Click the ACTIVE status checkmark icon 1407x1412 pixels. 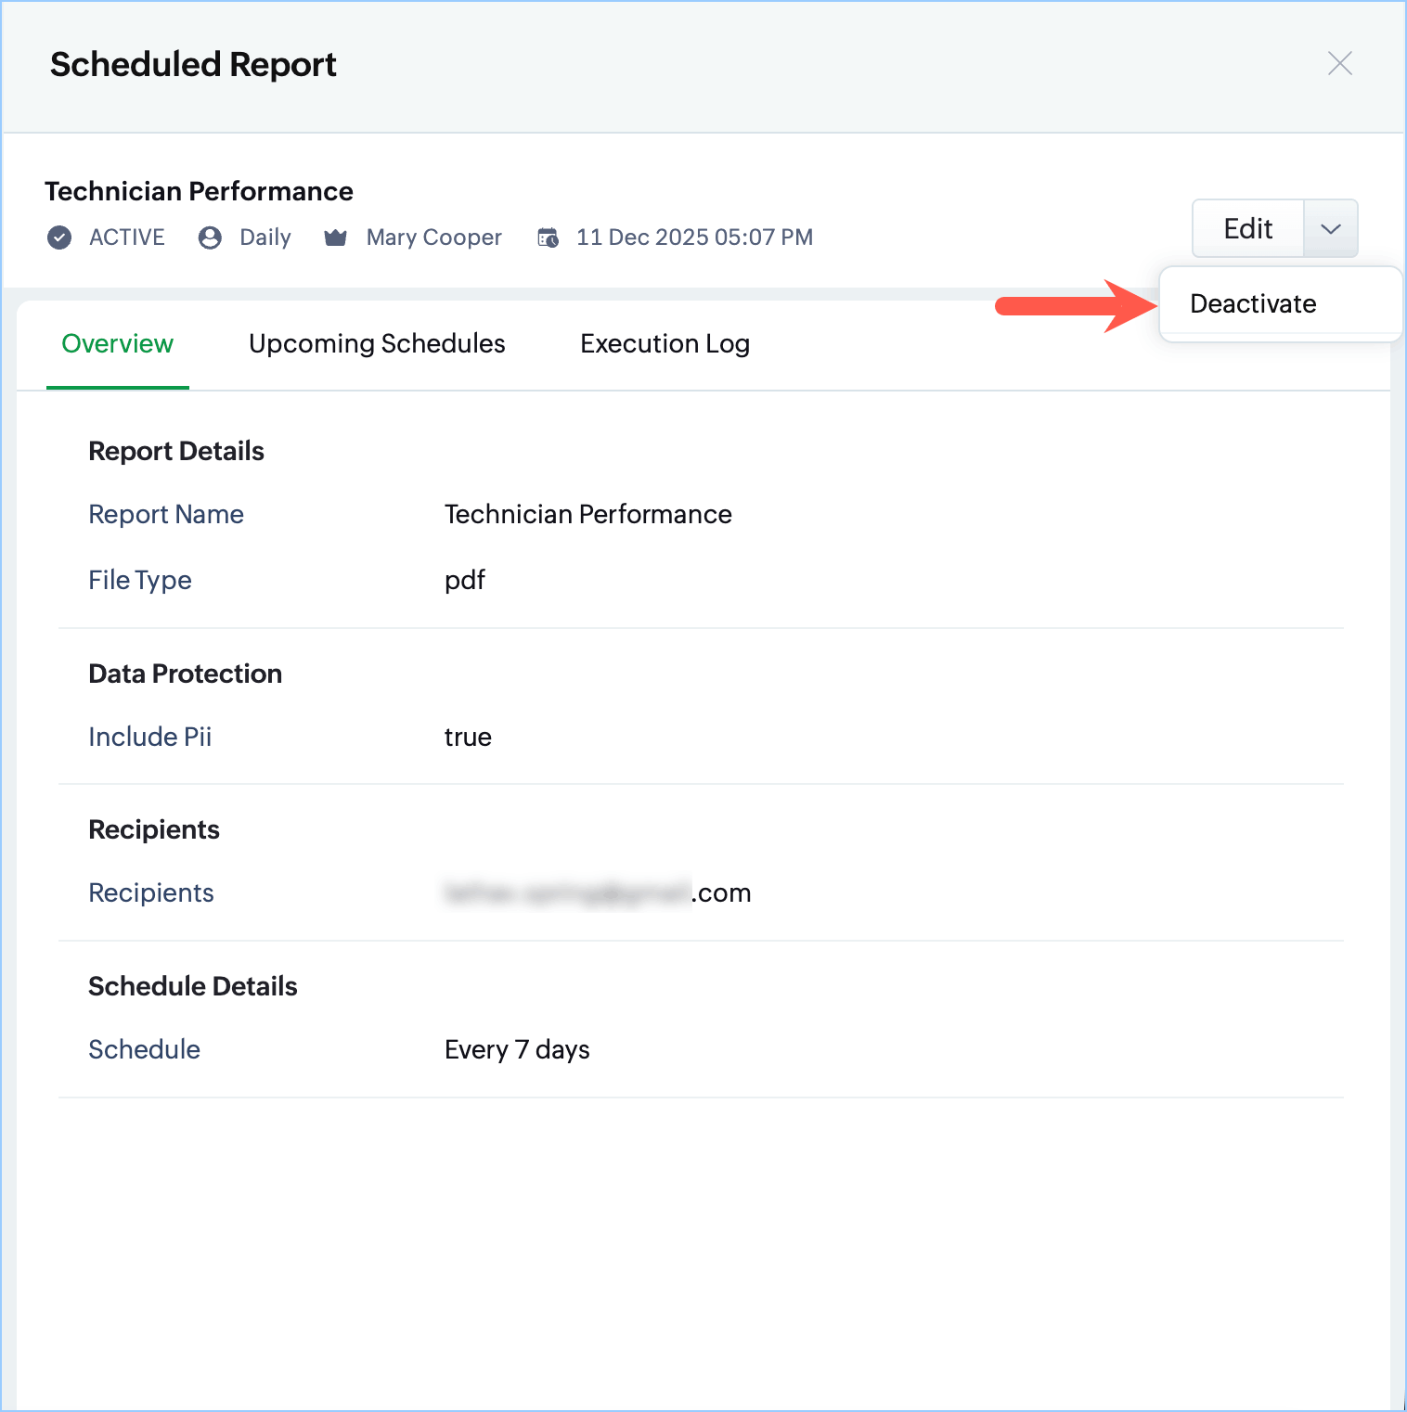pyautogui.click(x=59, y=237)
